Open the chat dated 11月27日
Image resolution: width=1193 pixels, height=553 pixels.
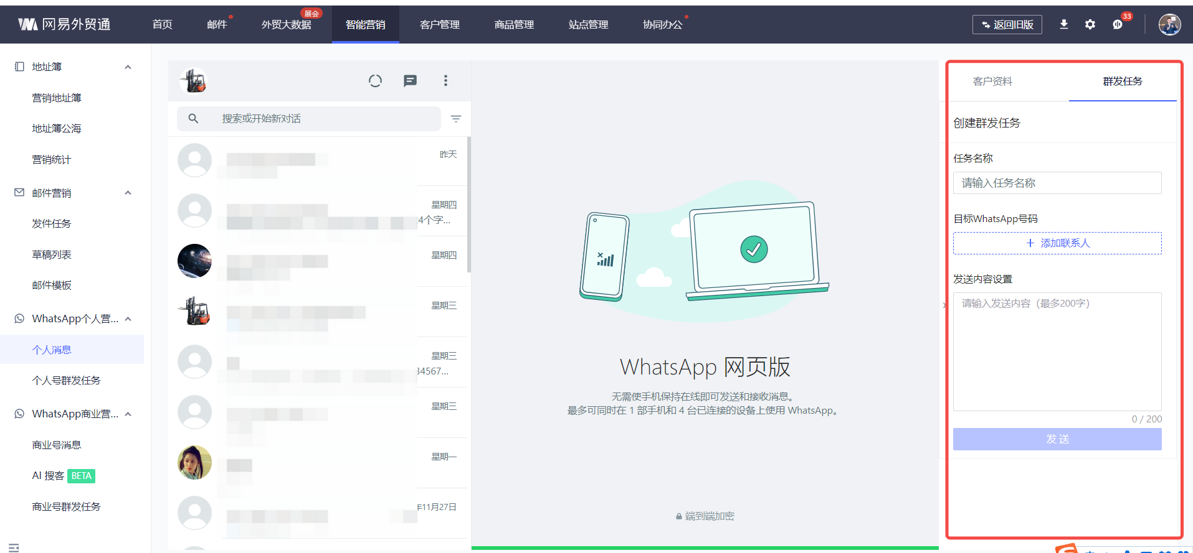coord(318,513)
